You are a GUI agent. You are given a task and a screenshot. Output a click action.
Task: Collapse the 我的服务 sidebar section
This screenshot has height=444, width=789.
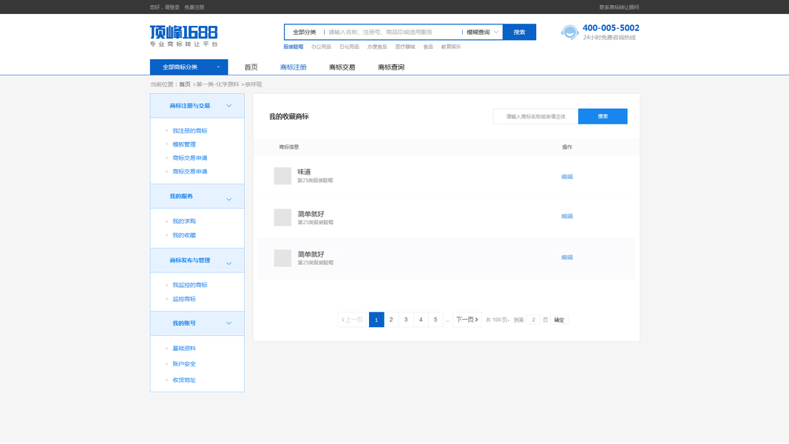[x=228, y=199]
